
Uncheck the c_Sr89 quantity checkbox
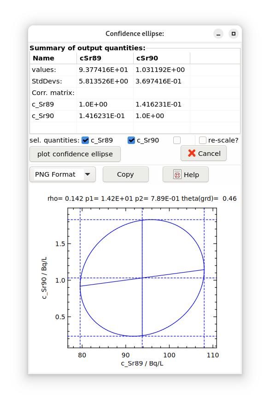coord(85,140)
